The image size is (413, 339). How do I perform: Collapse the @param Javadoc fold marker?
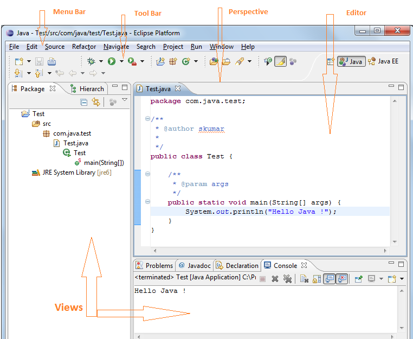point(148,174)
